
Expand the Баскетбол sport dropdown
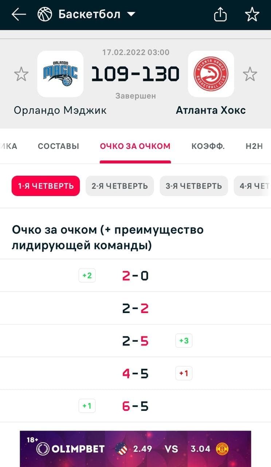131,15
